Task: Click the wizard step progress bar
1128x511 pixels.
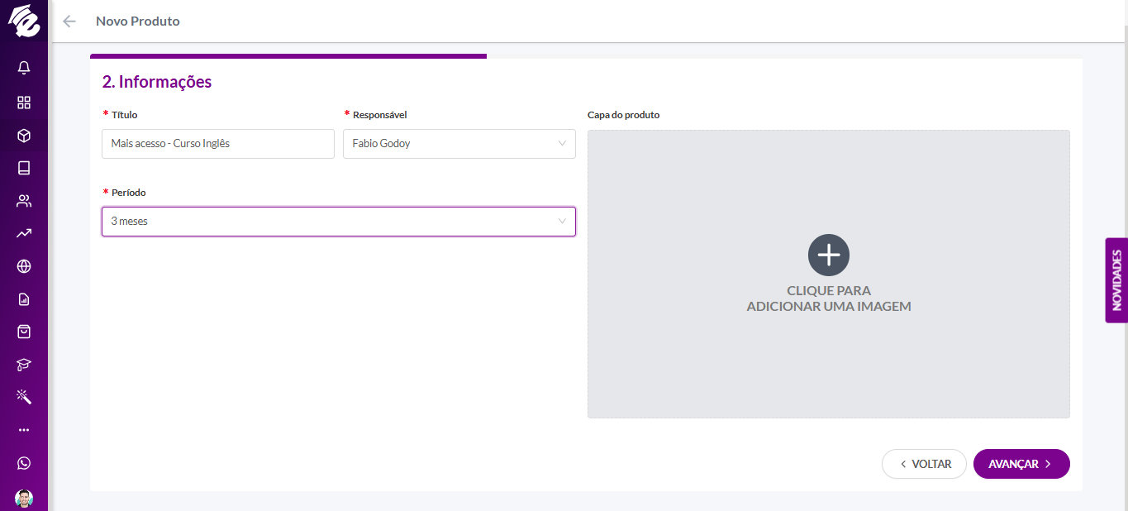Action: [288, 56]
